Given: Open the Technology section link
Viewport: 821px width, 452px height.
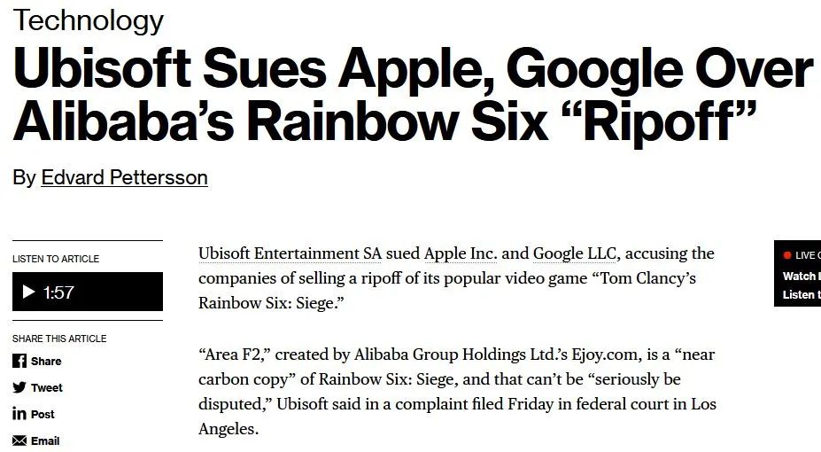Looking at the screenshot, I should pyautogui.click(x=89, y=19).
